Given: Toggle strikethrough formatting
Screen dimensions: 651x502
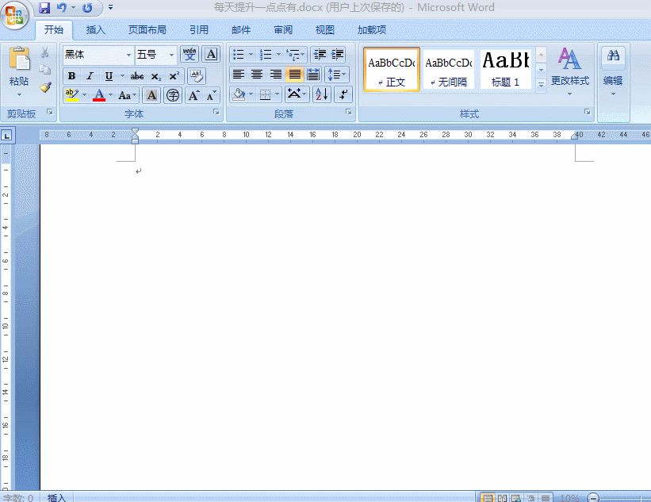Looking at the screenshot, I should [136, 76].
